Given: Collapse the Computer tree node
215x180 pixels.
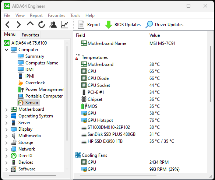Looking at the screenshot, I should (x=6, y=50).
